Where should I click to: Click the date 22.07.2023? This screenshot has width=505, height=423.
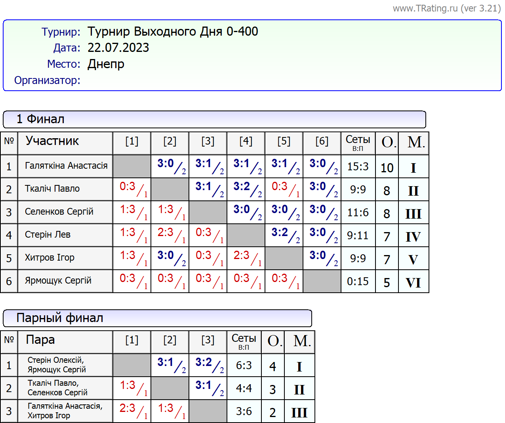pos(118,48)
